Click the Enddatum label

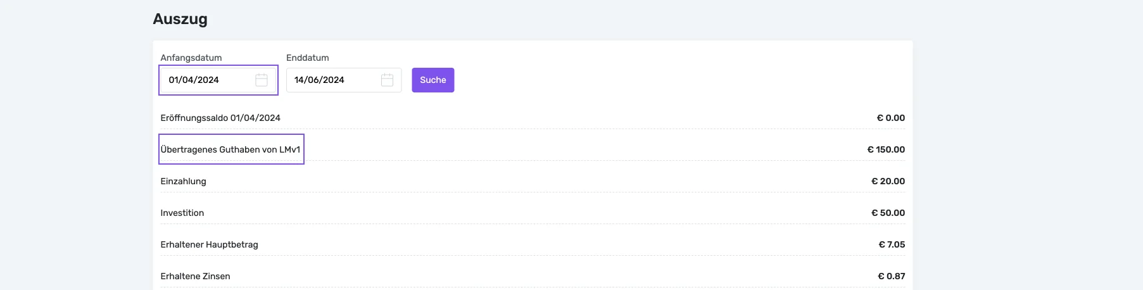coord(307,58)
